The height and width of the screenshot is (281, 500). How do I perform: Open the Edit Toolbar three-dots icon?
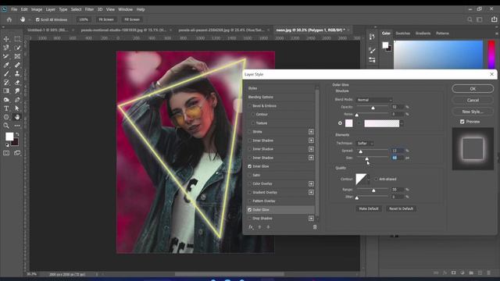tap(17, 126)
